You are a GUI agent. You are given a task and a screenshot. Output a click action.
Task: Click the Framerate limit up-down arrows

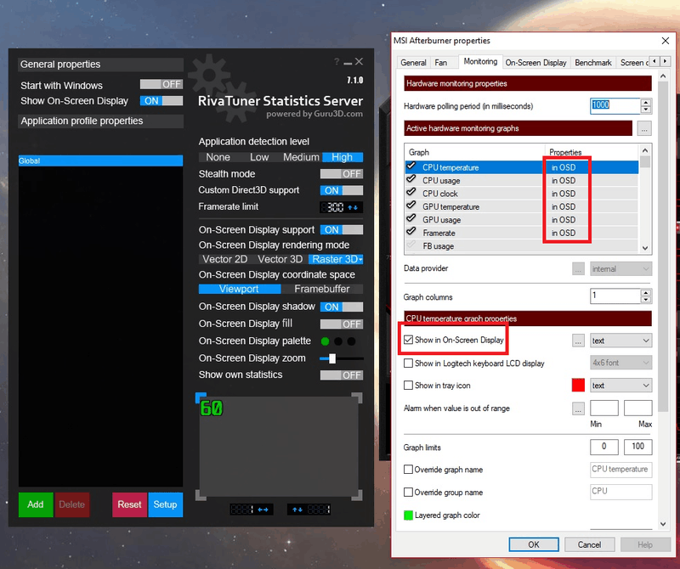coord(353,207)
